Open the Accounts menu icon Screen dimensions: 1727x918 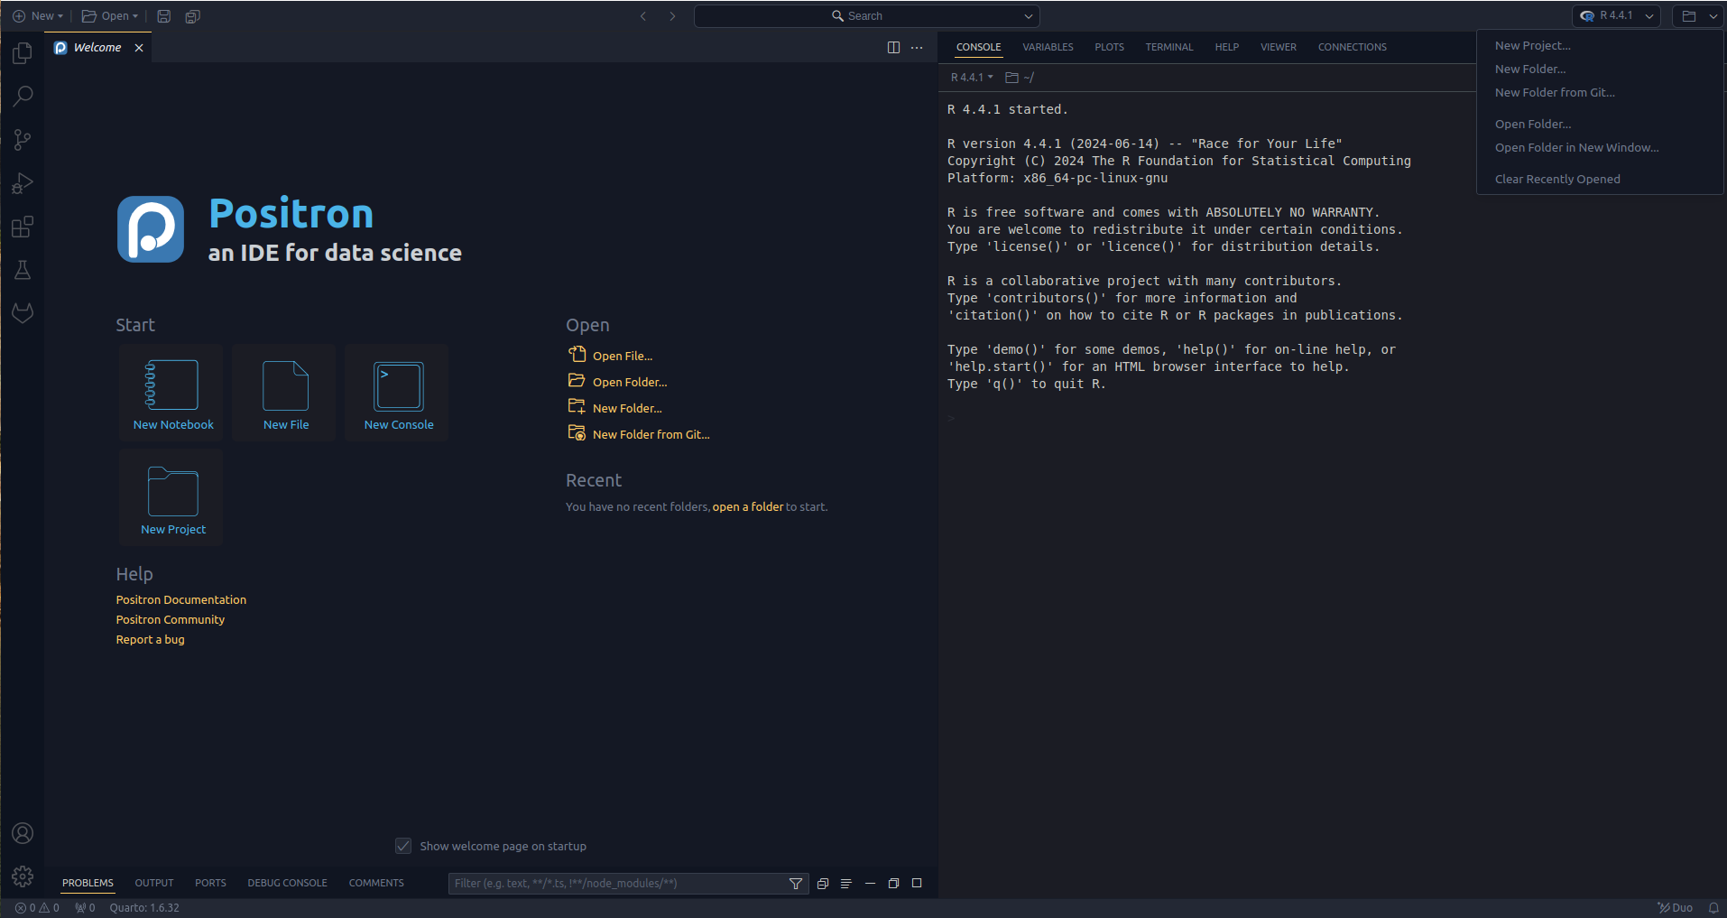point(23,833)
